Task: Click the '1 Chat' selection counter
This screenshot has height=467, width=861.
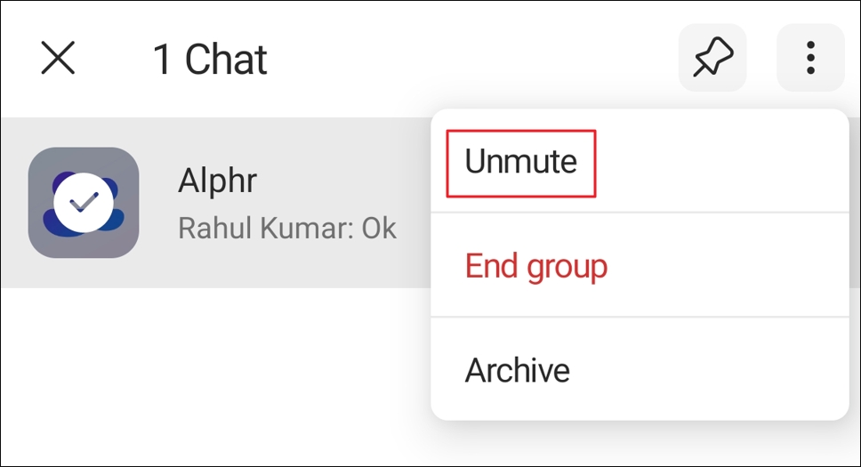Action: [x=210, y=60]
